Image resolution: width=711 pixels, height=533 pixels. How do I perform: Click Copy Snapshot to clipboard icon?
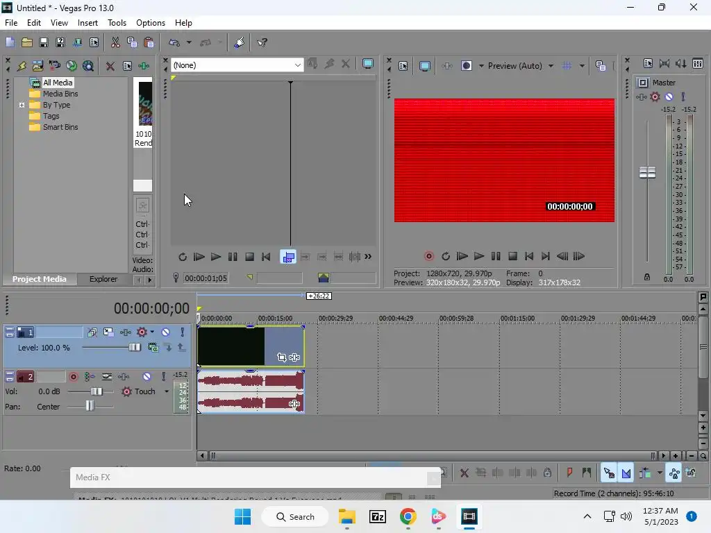click(601, 66)
